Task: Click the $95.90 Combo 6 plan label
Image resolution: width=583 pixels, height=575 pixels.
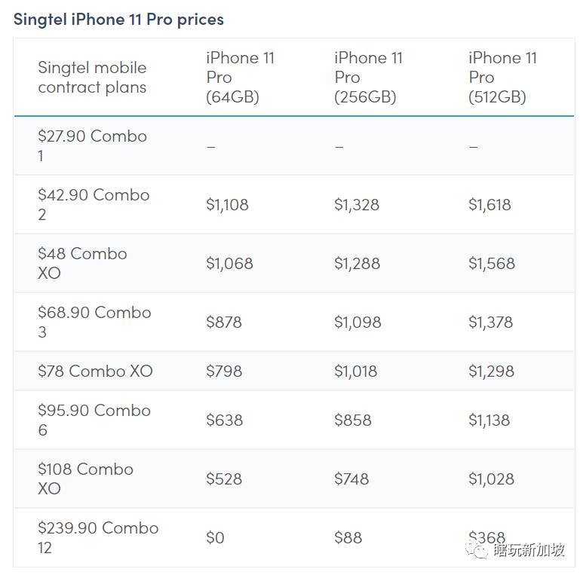Action: [x=94, y=420]
